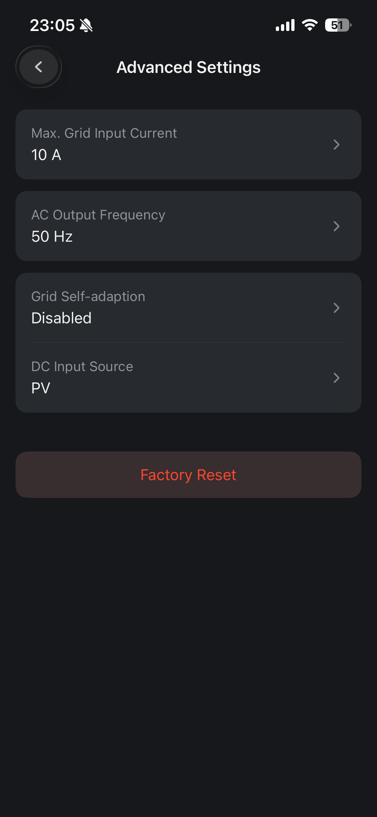377x817 pixels.
Task: Tap the 23:05 clock in status bar
Action: (x=52, y=25)
